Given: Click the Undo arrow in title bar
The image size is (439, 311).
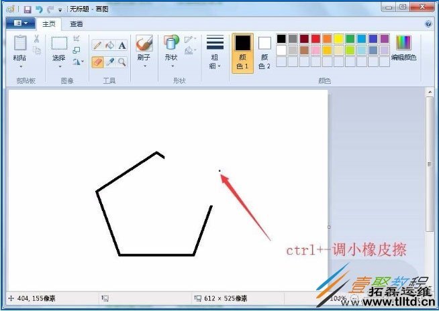Looking at the screenshot, I should (39, 9).
